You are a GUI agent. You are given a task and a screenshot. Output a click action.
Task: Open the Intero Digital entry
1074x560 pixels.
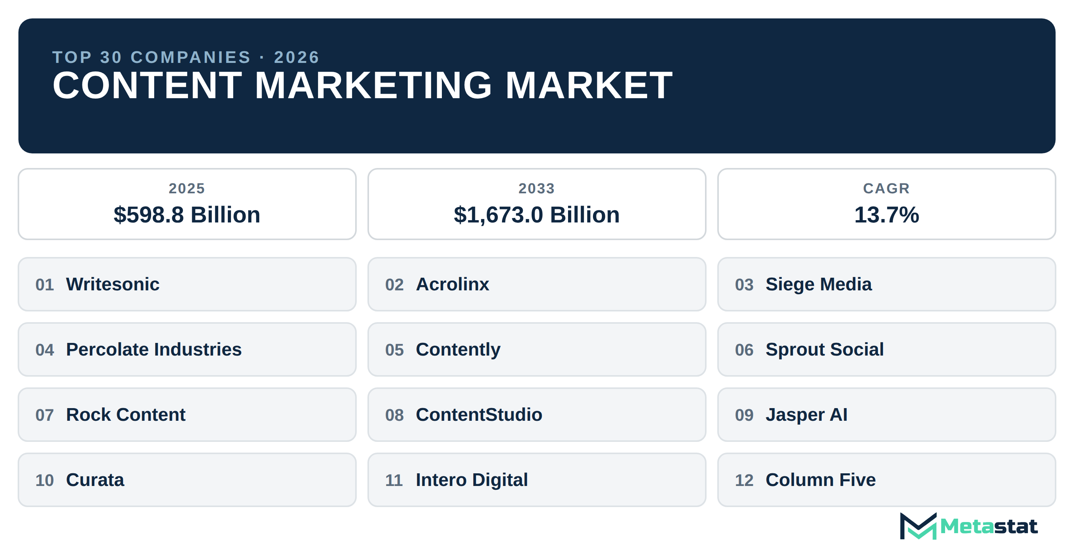coord(537,480)
